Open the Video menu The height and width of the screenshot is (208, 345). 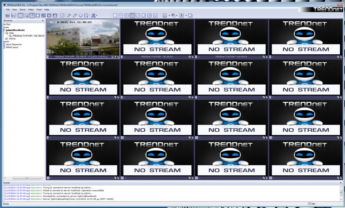31,9
